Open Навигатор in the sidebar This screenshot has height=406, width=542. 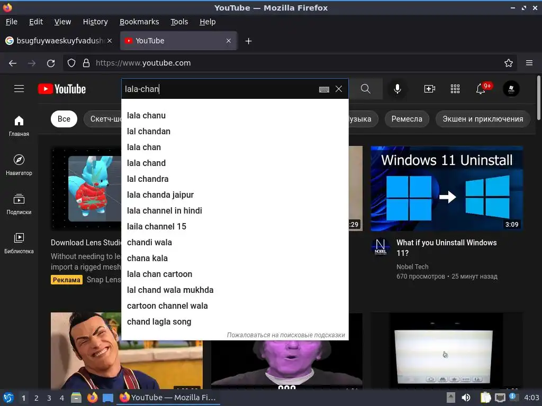19,165
